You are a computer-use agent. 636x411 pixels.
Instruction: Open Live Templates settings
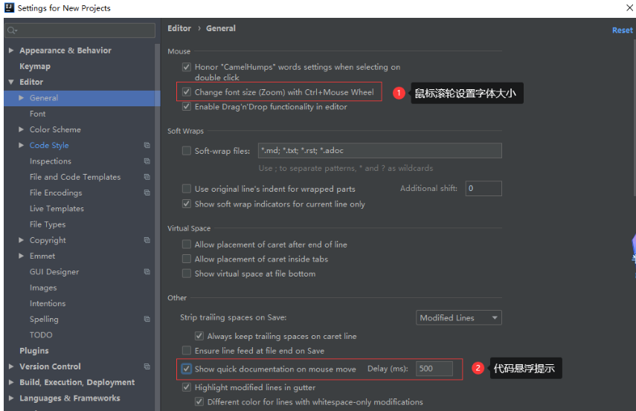click(x=57, y=208)
